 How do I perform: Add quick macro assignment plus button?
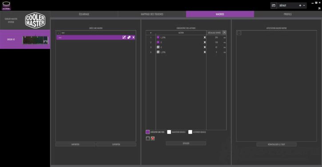(239, 33)
